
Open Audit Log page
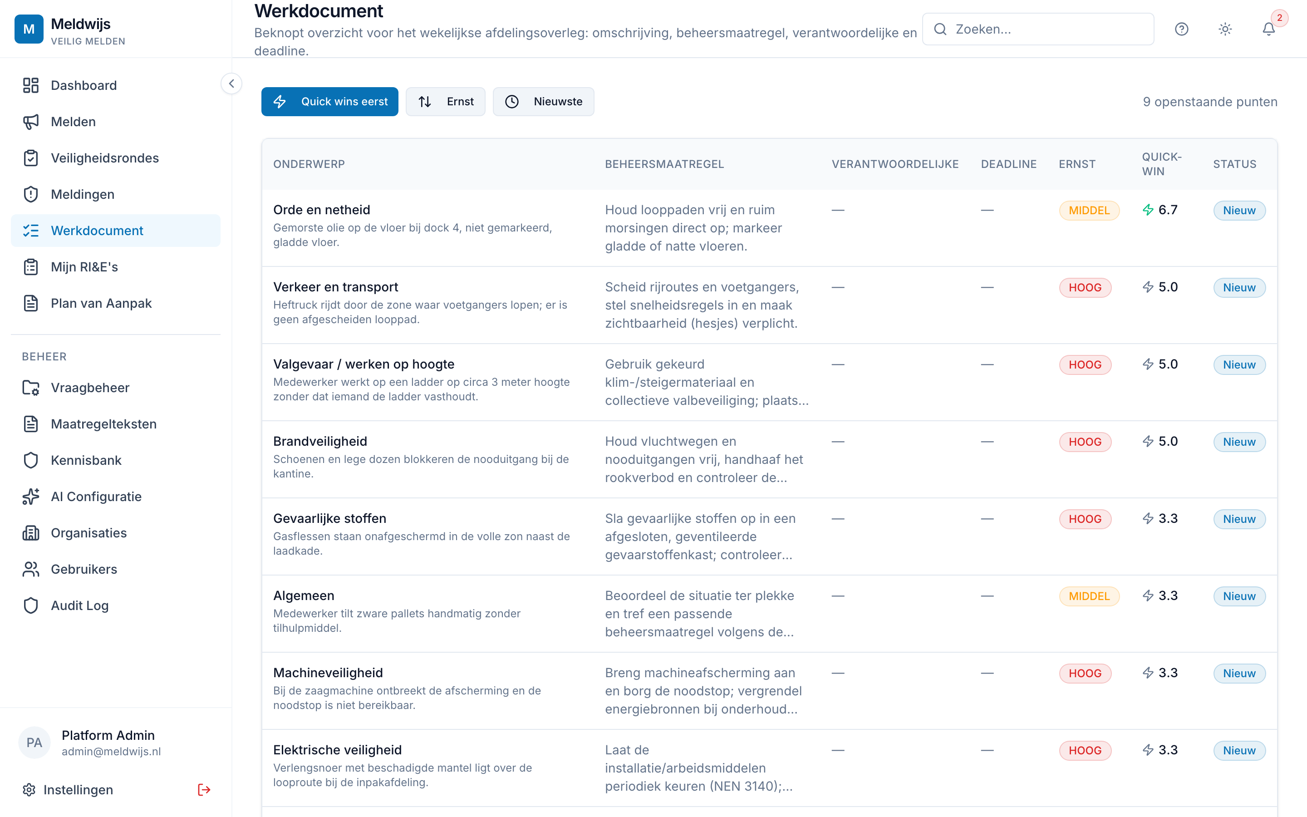(x=116, y=606)
